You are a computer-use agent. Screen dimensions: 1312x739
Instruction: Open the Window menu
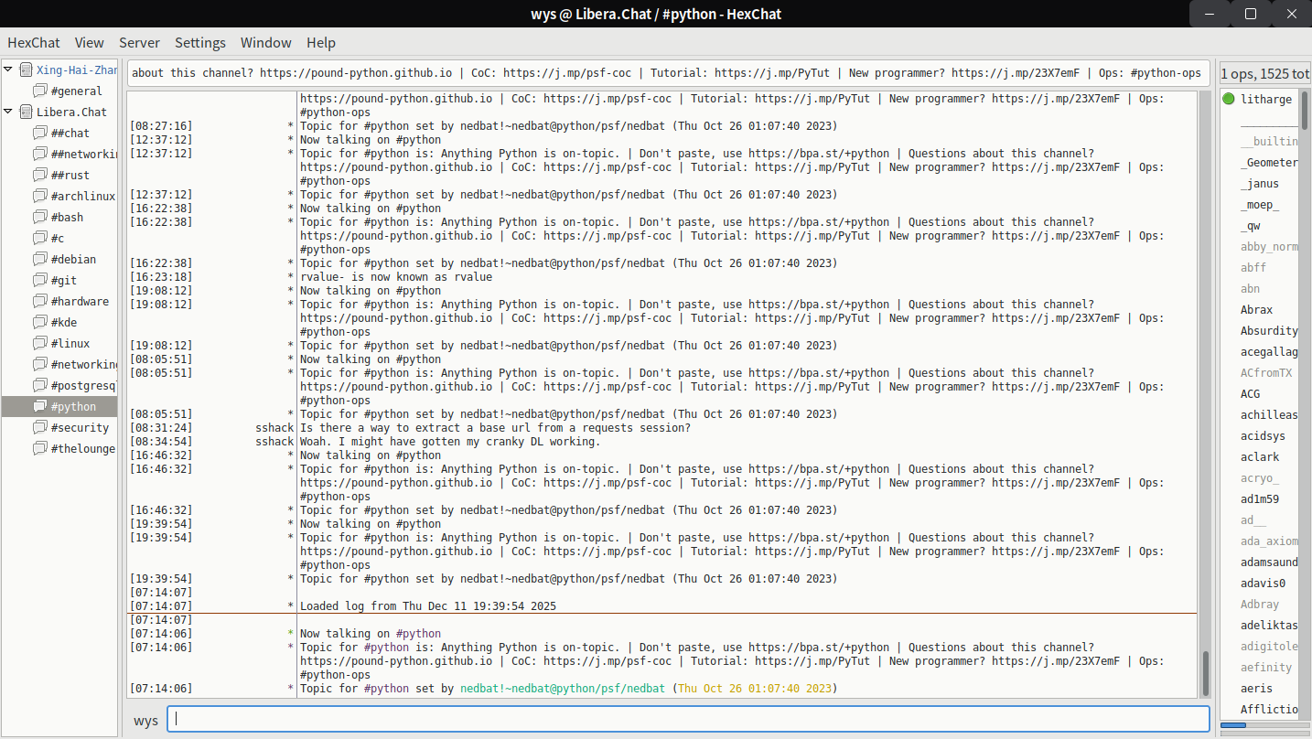tap(265, 43)
